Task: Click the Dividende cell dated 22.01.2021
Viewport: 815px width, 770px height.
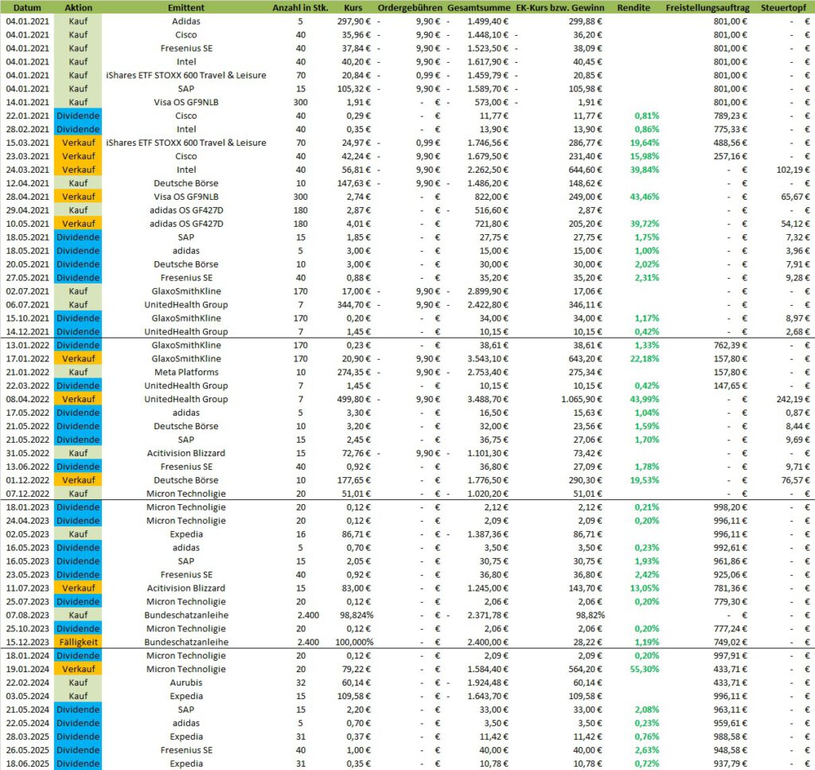Action: tap(79, 116)
